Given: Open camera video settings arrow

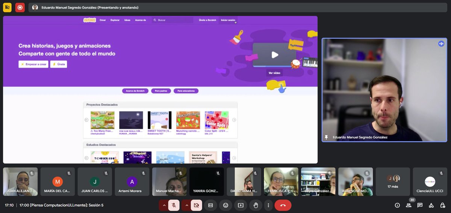Looking at the screenshot, I should pyautogui.click(x=186, y=205).
